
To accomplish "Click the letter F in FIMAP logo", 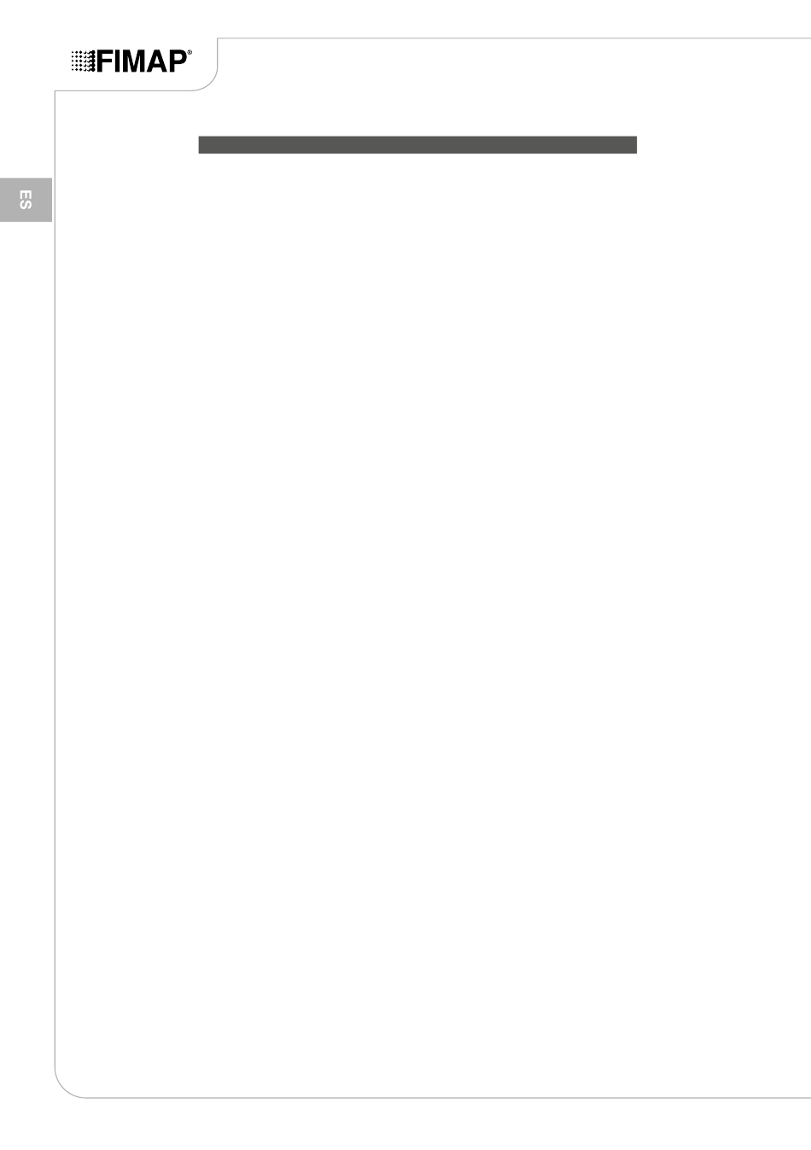I will click(x=102, y=61).
